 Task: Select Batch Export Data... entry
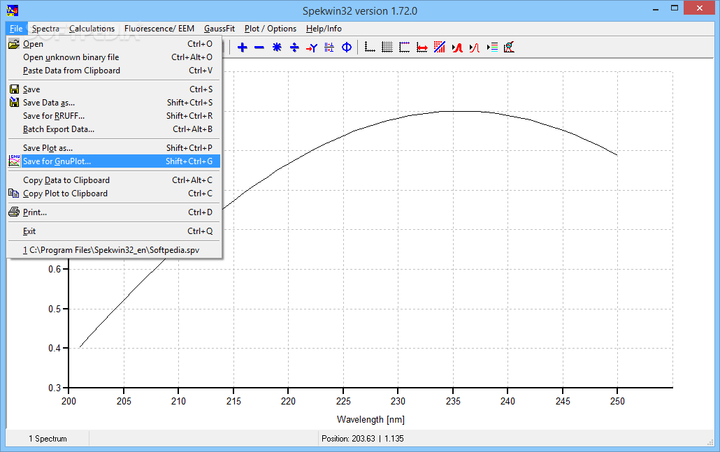coord(114,129)
